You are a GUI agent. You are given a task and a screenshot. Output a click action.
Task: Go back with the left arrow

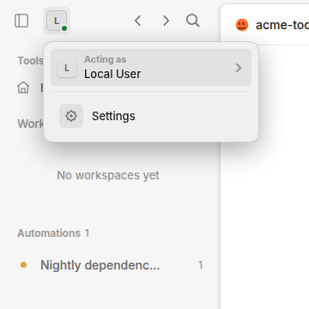coord(138,21)
